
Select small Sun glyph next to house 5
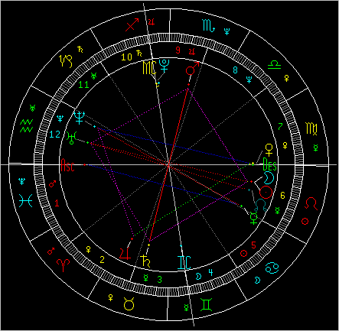point(244,253)
